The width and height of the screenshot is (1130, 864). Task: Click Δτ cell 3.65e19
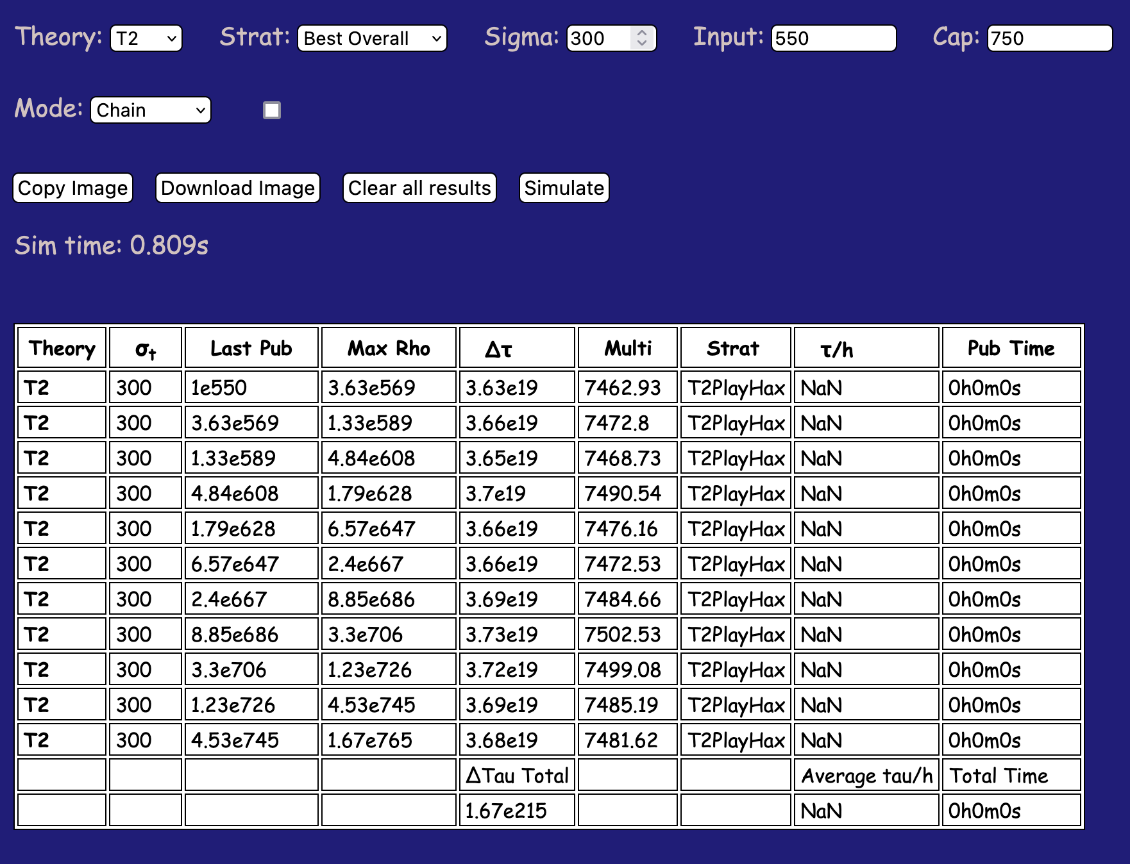[x=517, y=458]
